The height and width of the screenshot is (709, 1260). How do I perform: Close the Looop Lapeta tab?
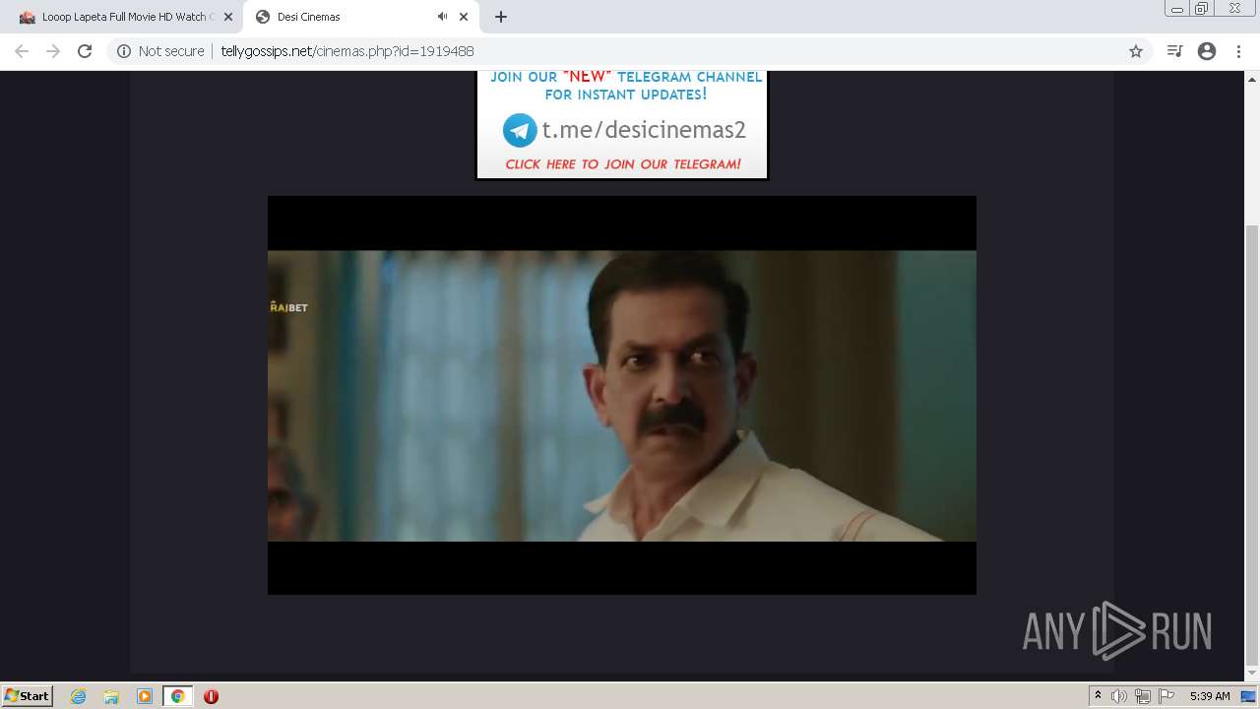pos(227,17)
